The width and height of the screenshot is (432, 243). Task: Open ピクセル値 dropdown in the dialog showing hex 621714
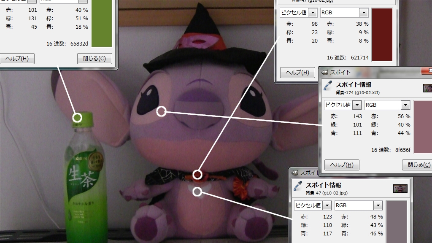tap(298, 13)
